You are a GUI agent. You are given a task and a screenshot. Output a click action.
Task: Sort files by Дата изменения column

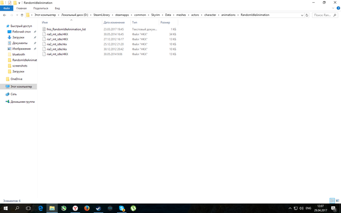tap(114, 22)
